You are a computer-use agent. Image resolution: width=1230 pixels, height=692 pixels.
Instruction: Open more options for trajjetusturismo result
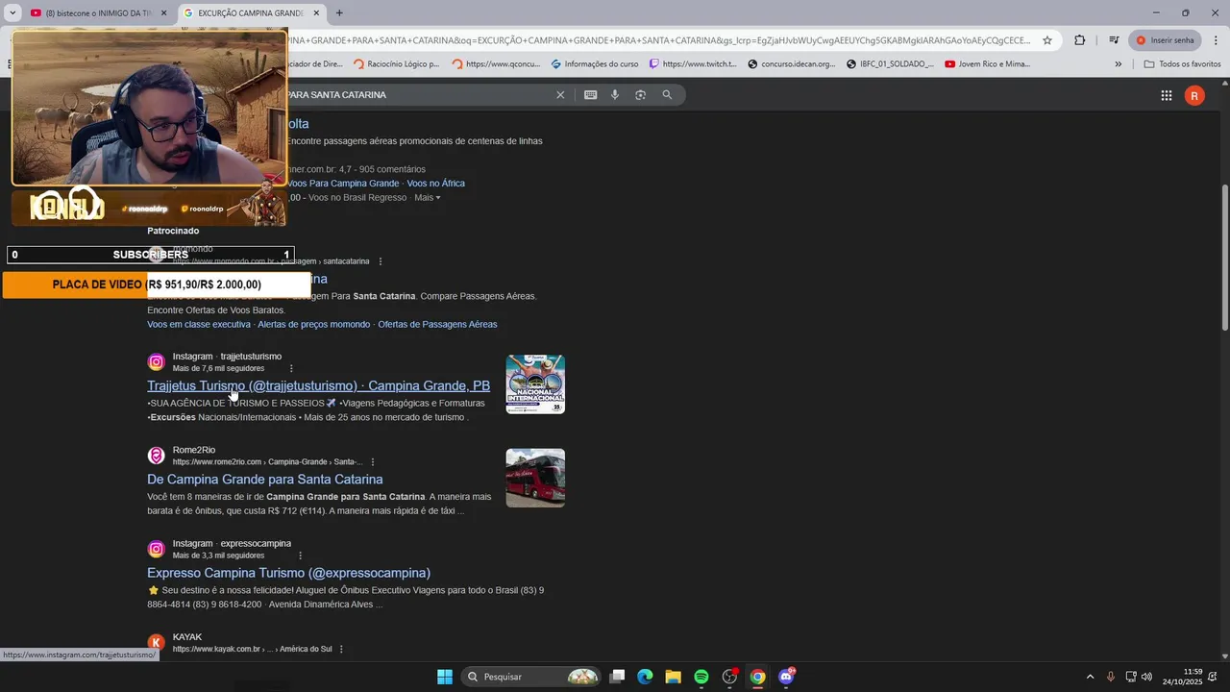point(291,368)
